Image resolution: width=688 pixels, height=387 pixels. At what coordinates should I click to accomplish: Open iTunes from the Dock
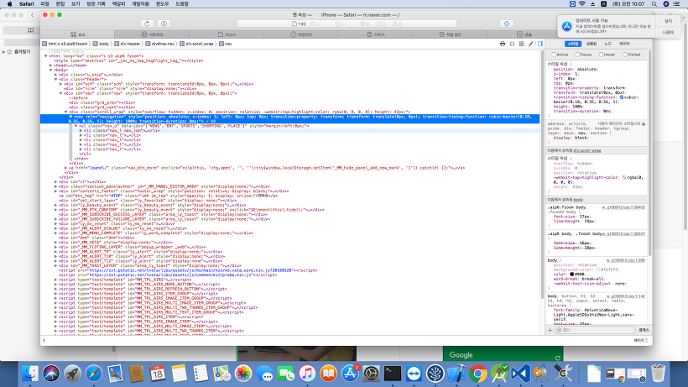pyautogui.click(x=307, y=374)
